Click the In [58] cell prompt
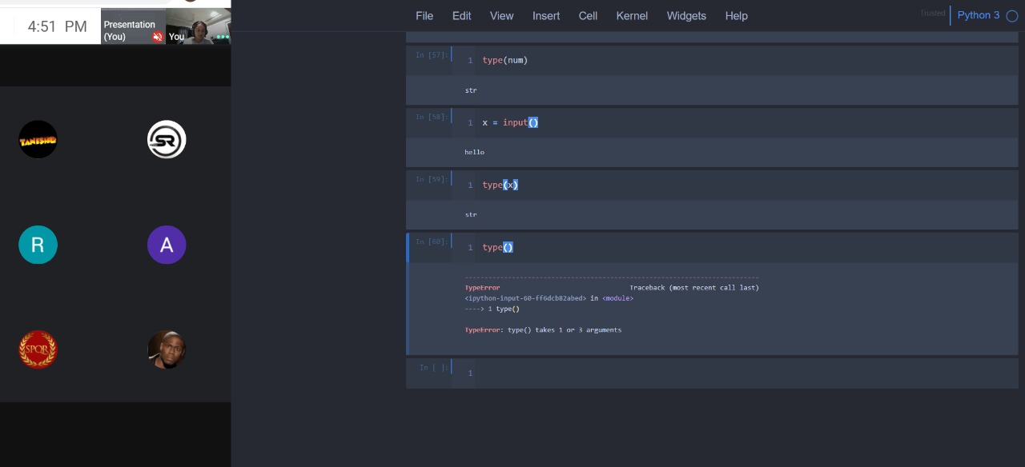 click(x=432, y=118)
